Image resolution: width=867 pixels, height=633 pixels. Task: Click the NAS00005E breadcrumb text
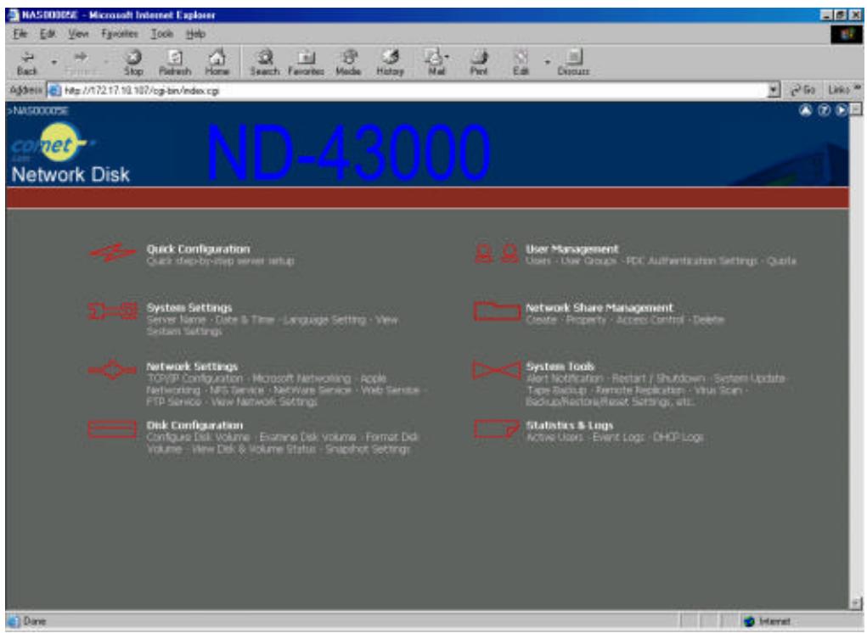click(38, 110)
